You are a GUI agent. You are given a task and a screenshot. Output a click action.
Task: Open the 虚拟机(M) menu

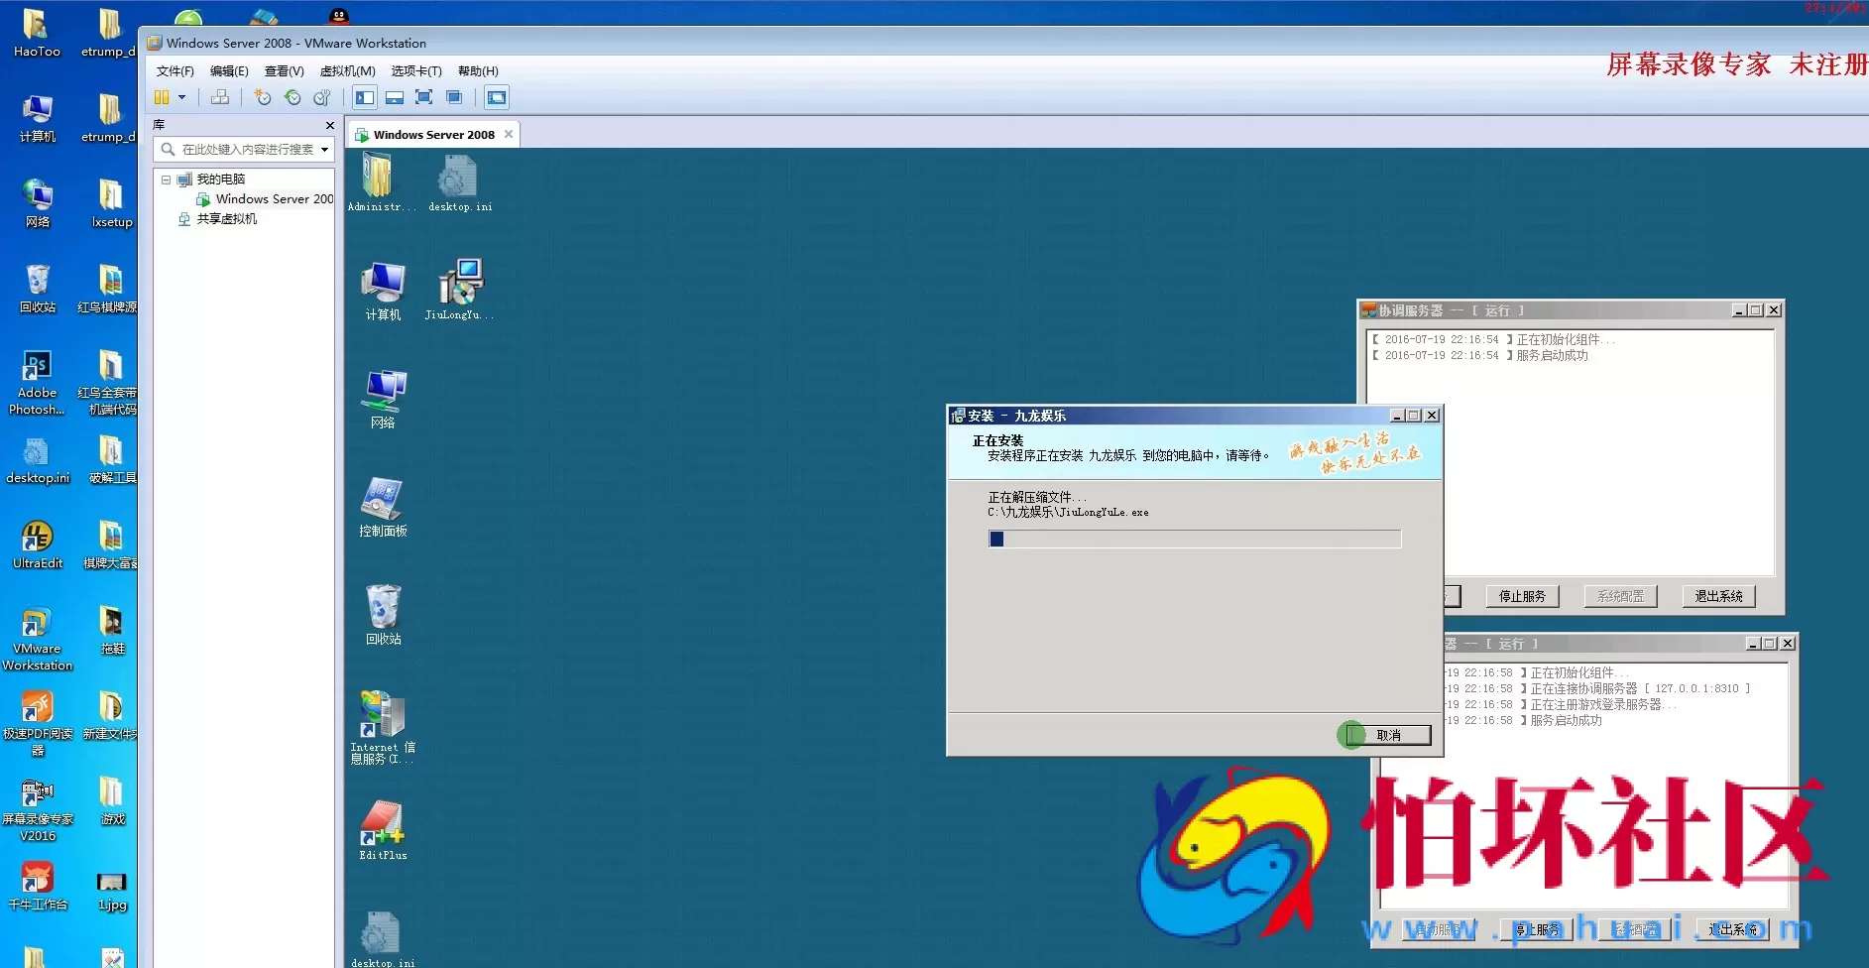tap(347, 71)
